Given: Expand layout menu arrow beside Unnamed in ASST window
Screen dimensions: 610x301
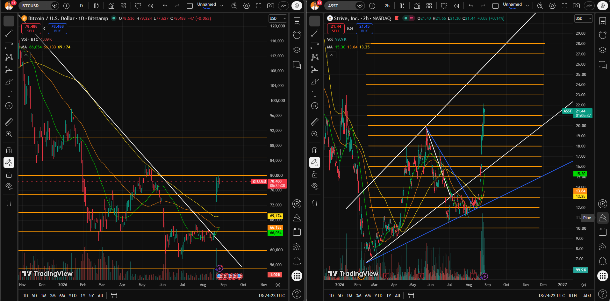Looking at the screenshot, I should coord(527,6).
